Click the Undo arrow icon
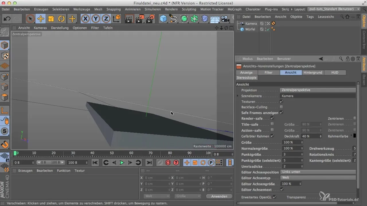 [7, 19]
